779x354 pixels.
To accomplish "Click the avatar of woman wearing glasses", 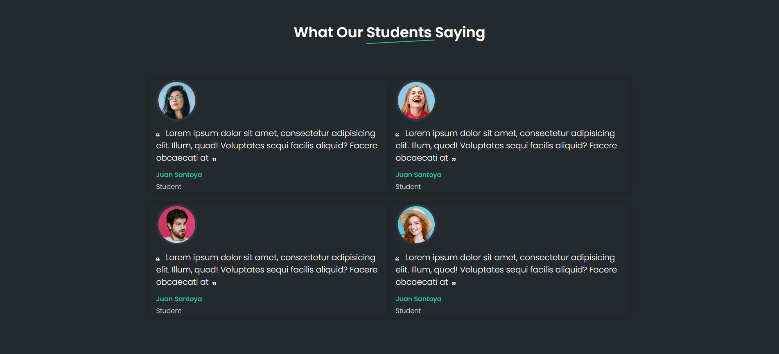I will (x=177, y=100).
